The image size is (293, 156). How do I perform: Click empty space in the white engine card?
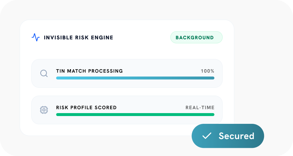coord(98,129)
